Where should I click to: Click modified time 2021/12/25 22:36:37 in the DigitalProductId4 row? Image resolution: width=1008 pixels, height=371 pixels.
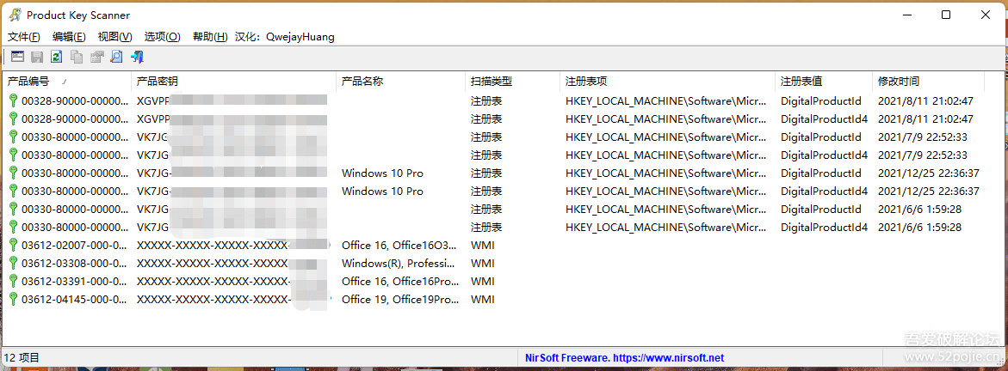[x=929, y=192]
